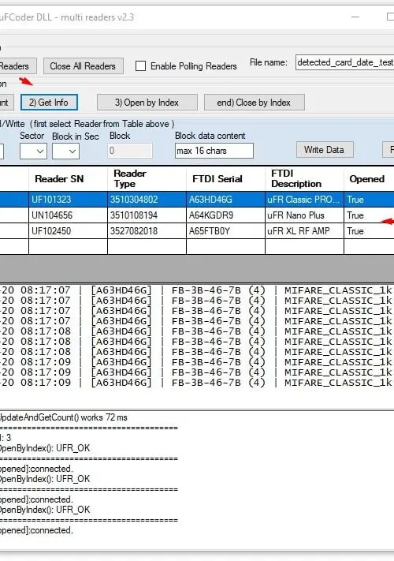Select the uFR Nano Plus reader row
Screen dimensions: 394x561
tap(197, 215)
